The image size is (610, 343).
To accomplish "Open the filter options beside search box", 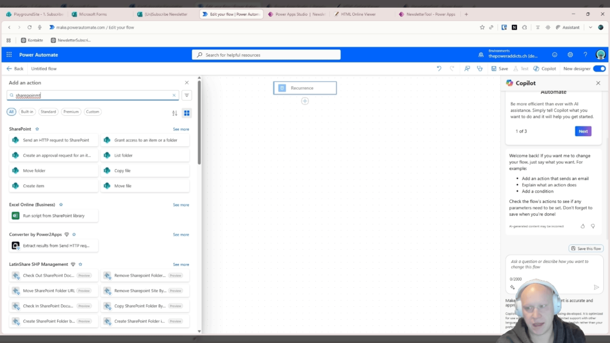I will pos(187,95).
